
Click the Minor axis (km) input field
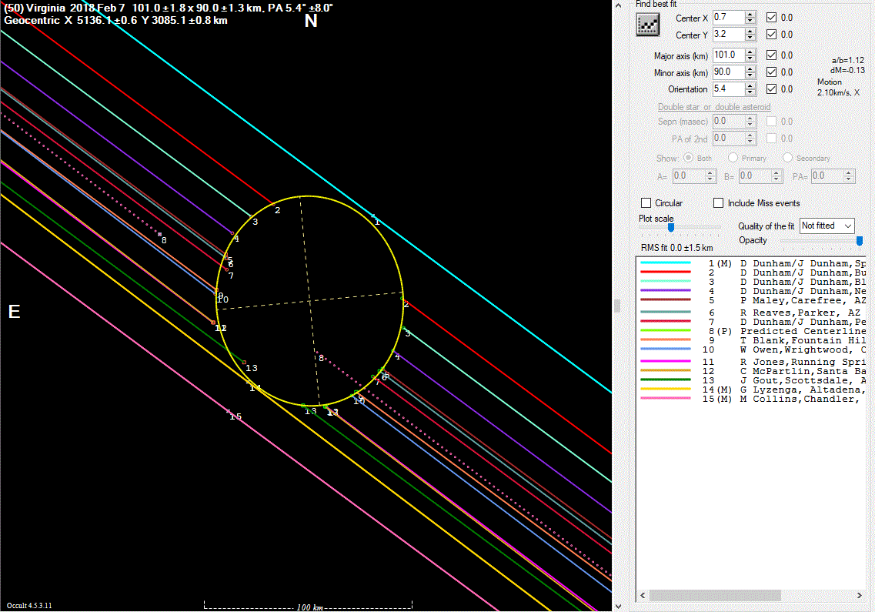click(729, 72)
